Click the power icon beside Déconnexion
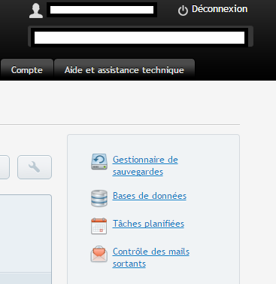This screenshot has width=276, height=284. coord(183,11)
